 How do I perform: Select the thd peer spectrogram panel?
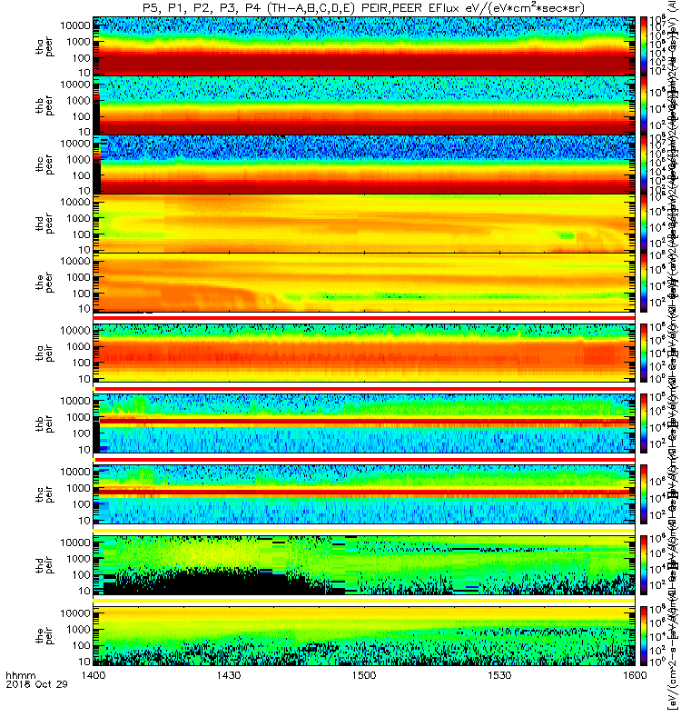click(x=364, y=223)
